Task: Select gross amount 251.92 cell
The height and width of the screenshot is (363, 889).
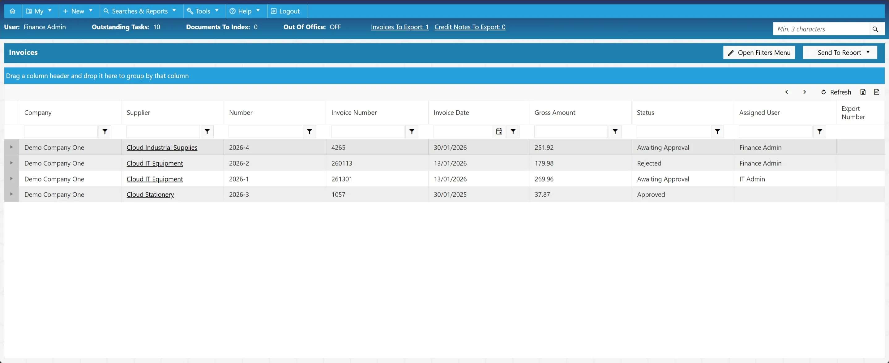Action: point(580,147)
